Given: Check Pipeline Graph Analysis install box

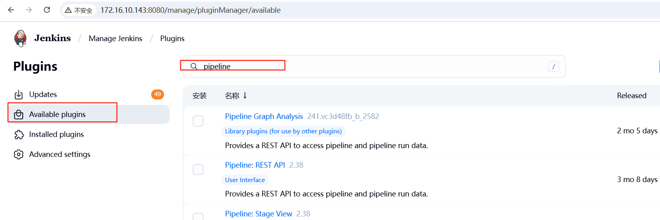Looking at the screenshot, I should pyautogui.click(x=198, y=121).
